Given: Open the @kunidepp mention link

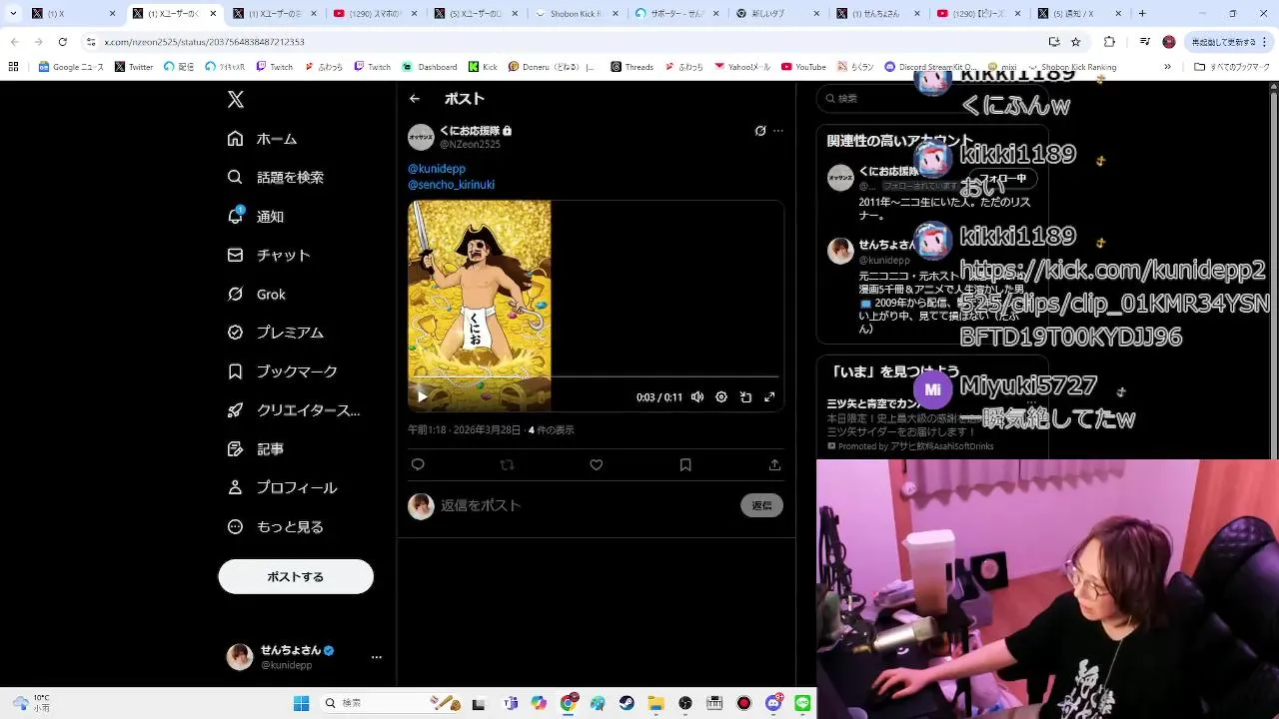Looking at the screenshot, I should pos(437,169).
